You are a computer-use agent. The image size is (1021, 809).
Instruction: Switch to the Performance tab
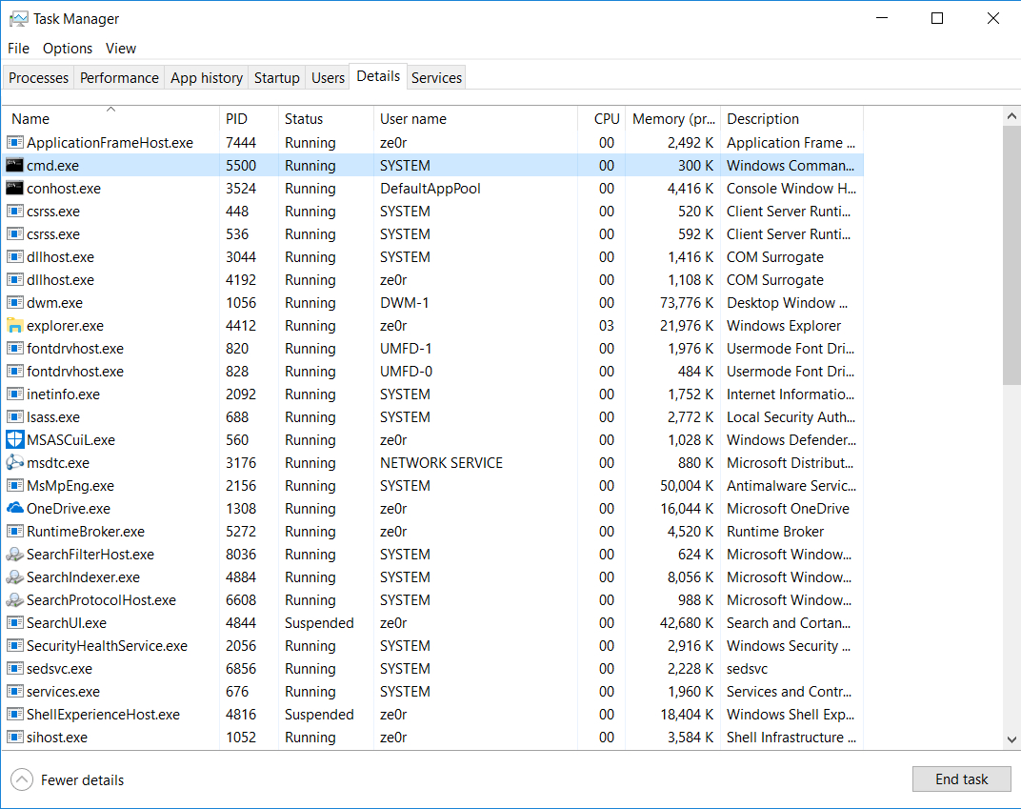[119, 77]
